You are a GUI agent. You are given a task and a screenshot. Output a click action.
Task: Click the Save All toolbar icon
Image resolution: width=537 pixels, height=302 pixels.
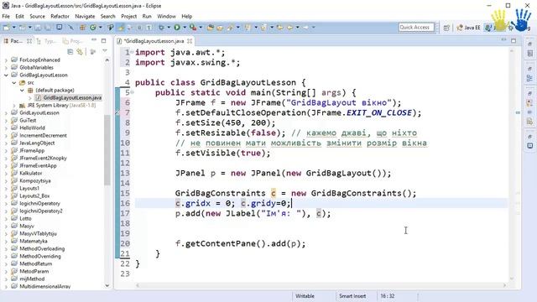(x=47, y=28)
